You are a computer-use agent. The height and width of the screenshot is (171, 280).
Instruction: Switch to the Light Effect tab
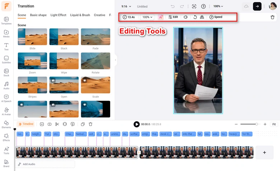[59, 15]
